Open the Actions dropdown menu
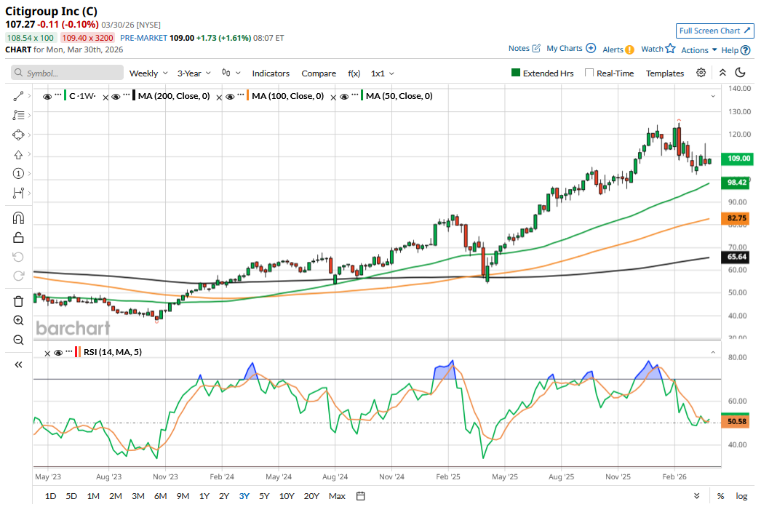 point(698,50)
